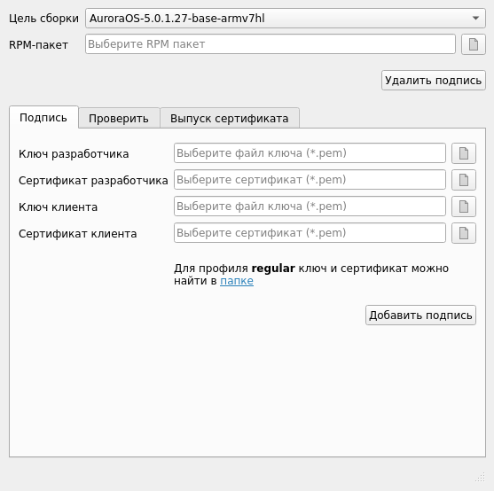The width and height of the screenshot is (494, 491).
Task: Browse for the RPM package file
Action: (474, 44)
